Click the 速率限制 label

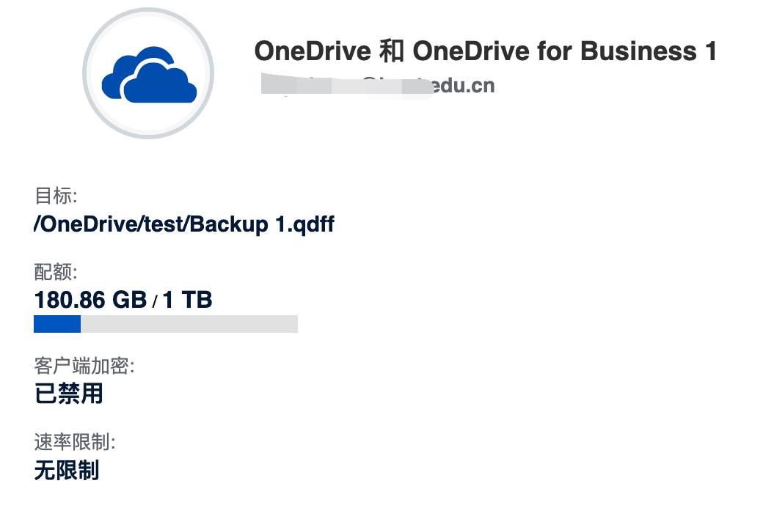click(74, 442)
